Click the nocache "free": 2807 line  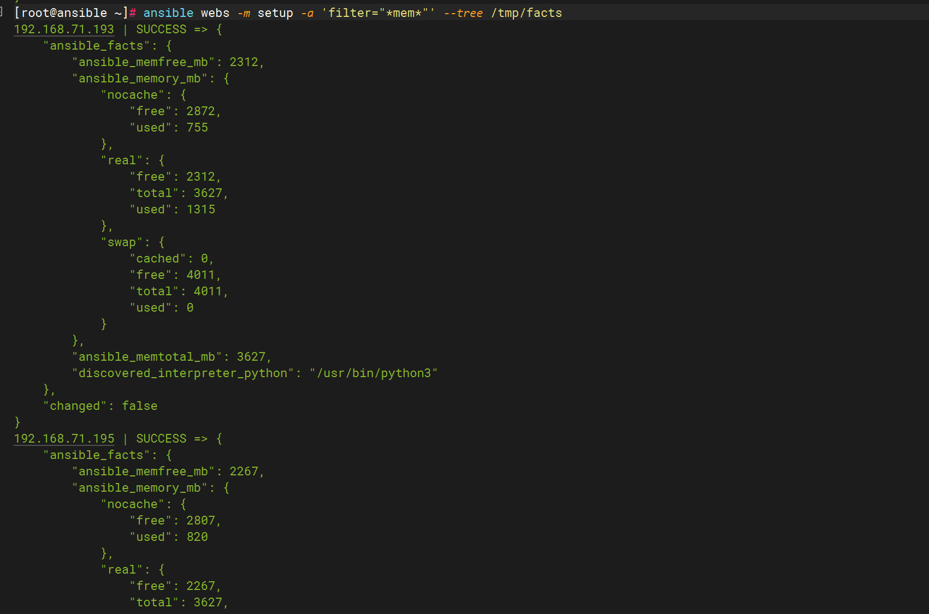[x=175, y=521]
